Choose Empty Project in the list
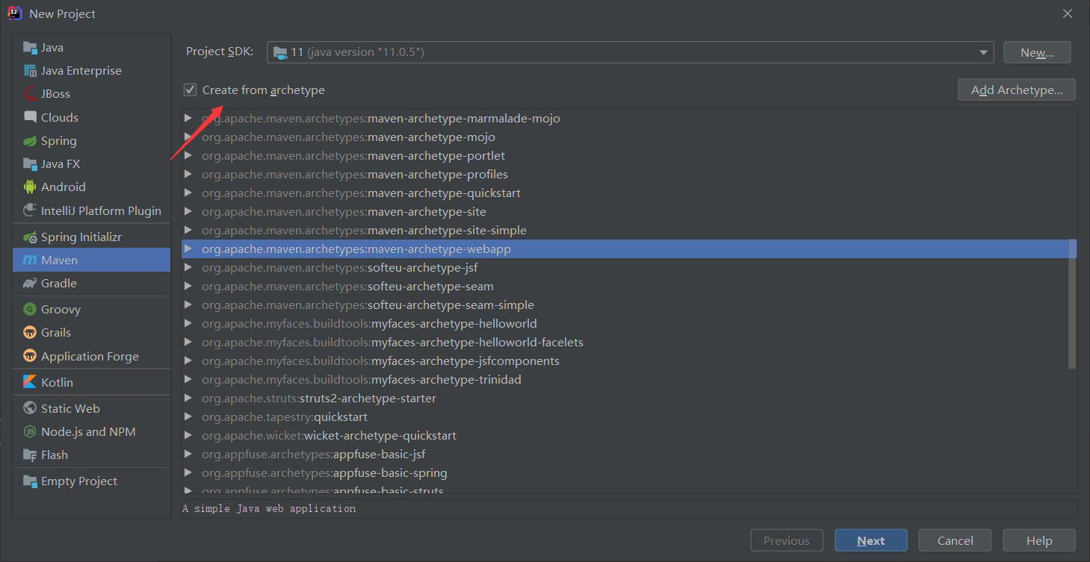This screenshot has height=562, width=1090. point(78,481)
